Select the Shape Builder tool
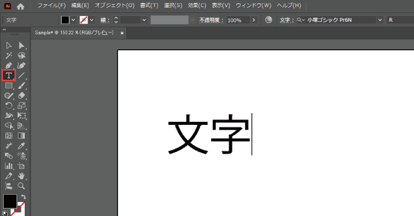Screen dimensions: 414x216 pyautogui.click(x=9, y=126)
